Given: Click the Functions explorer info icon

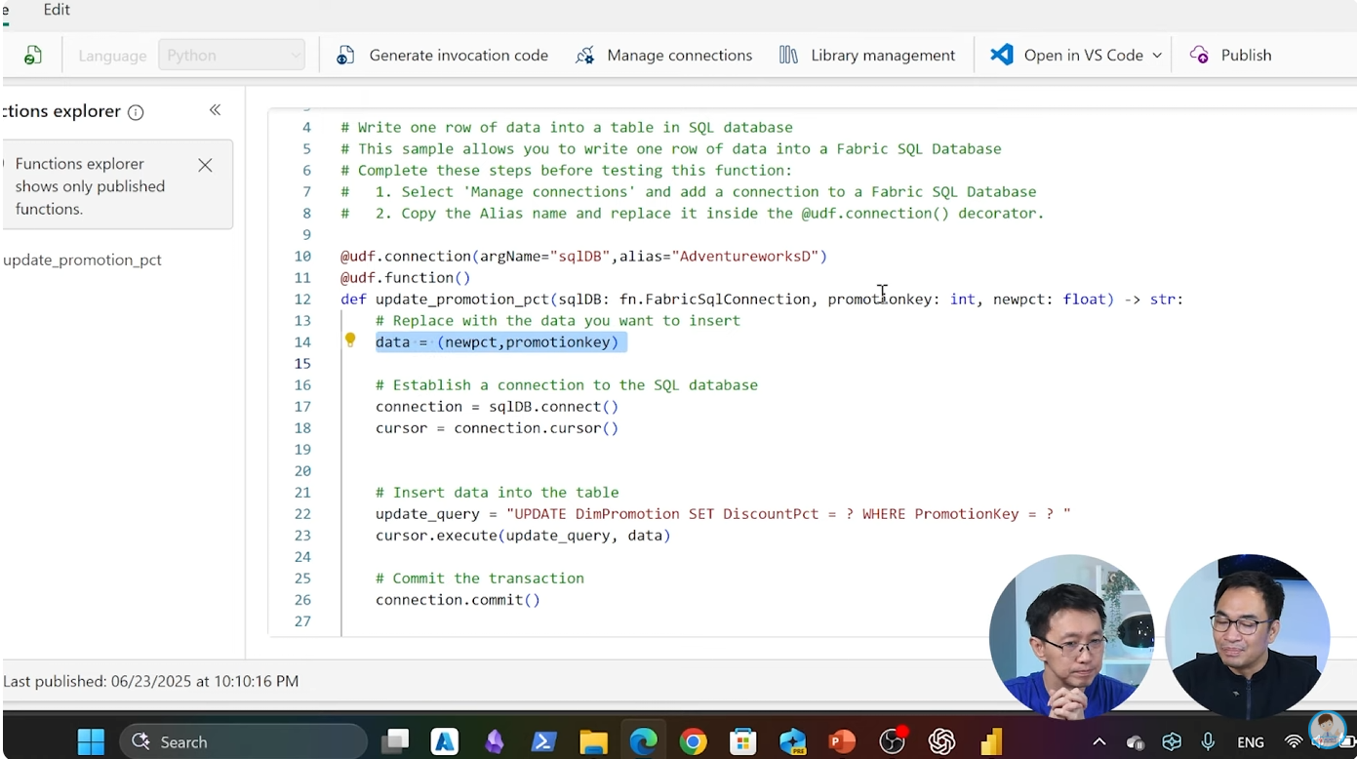Looking at the screenshot, I should [x=136, y=112].
